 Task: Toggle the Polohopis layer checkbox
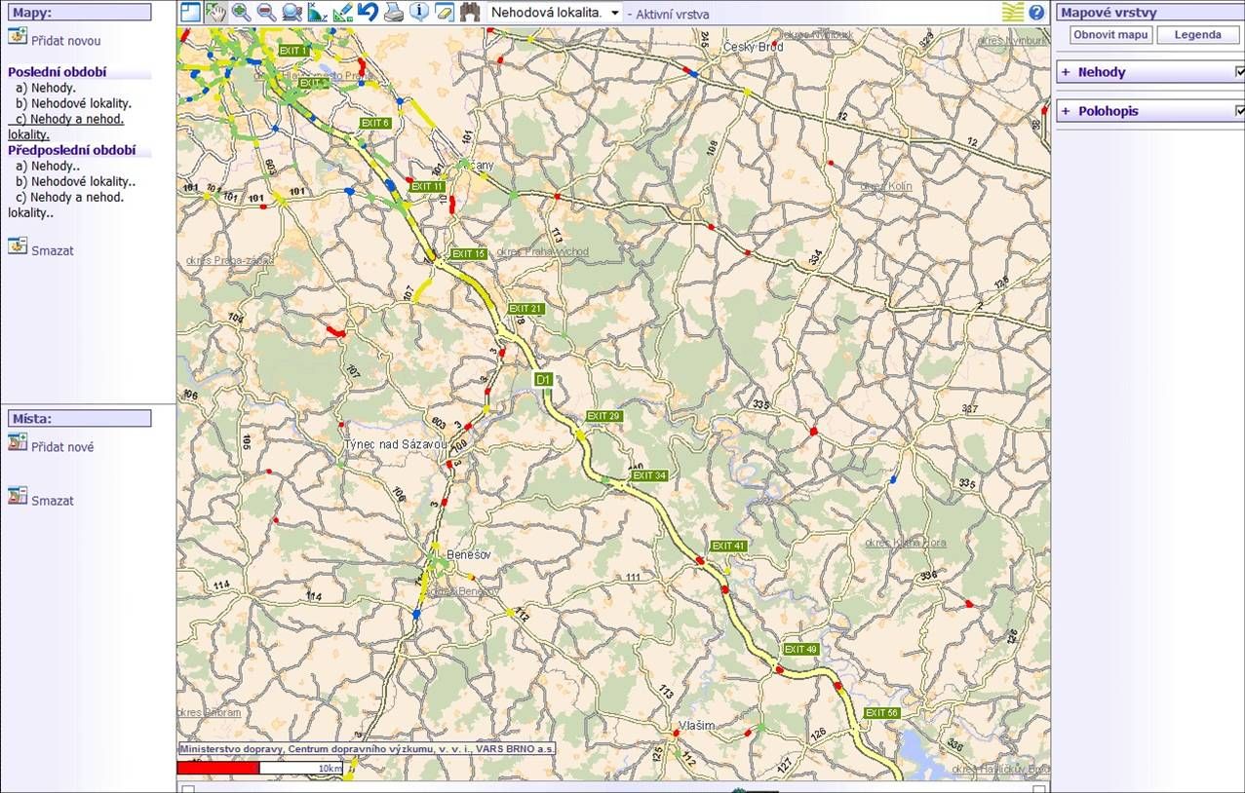pos(1239,111)
